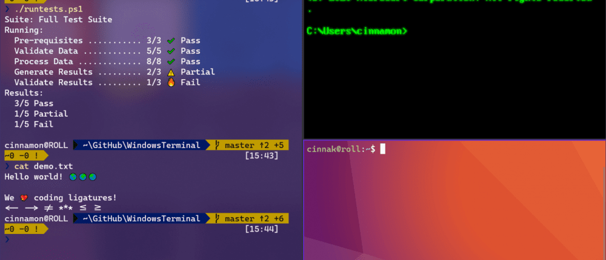606x260 pixels.
Task: Click the git branch icon before master +6
Action: [x=217, y=219]
